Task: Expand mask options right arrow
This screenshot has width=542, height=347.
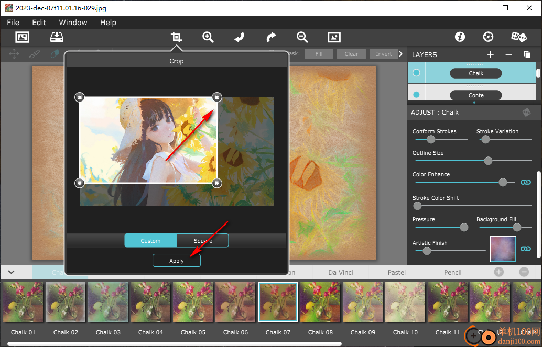Action: coord(400,54)
